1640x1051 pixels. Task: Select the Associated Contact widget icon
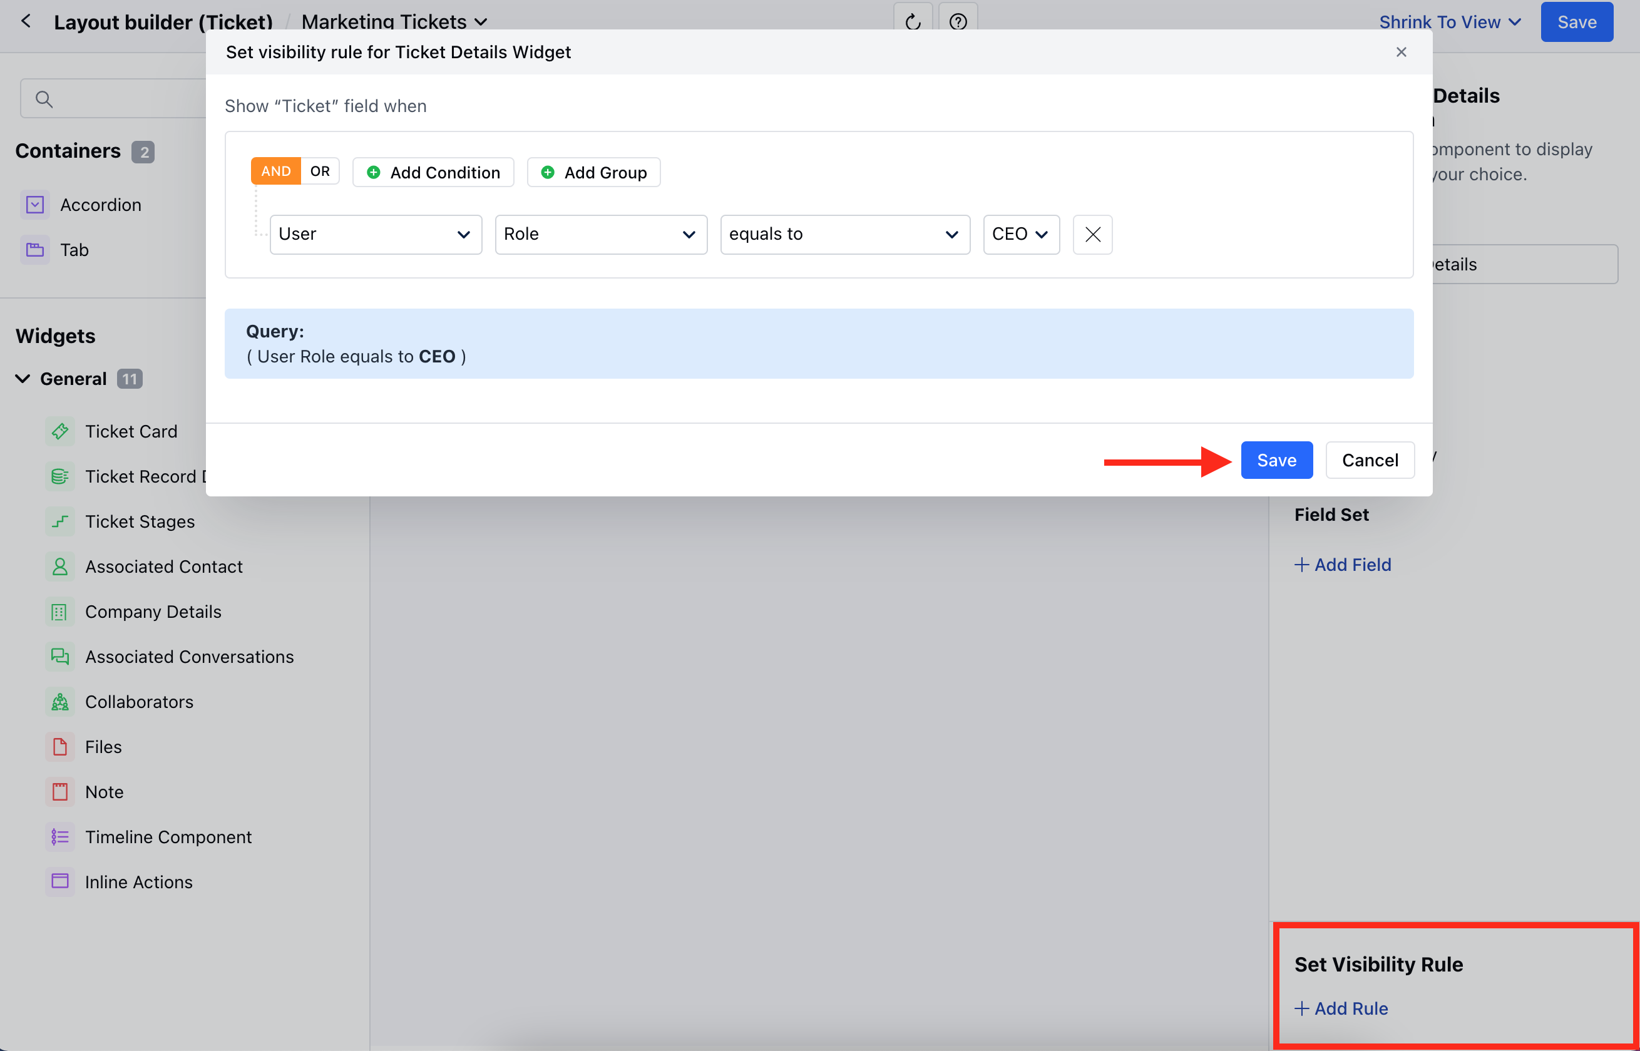pyautogui.click(x=59, y=567)
